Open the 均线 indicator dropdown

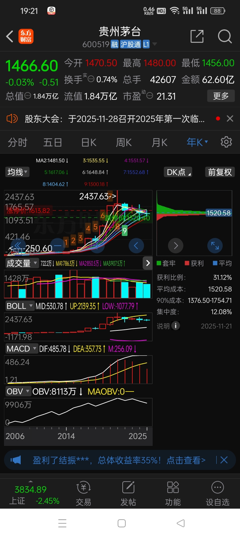(18, 172)
